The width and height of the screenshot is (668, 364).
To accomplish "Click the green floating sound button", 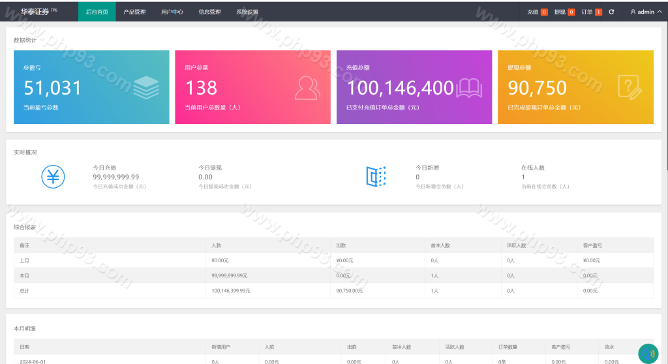I will click(648, 353).
